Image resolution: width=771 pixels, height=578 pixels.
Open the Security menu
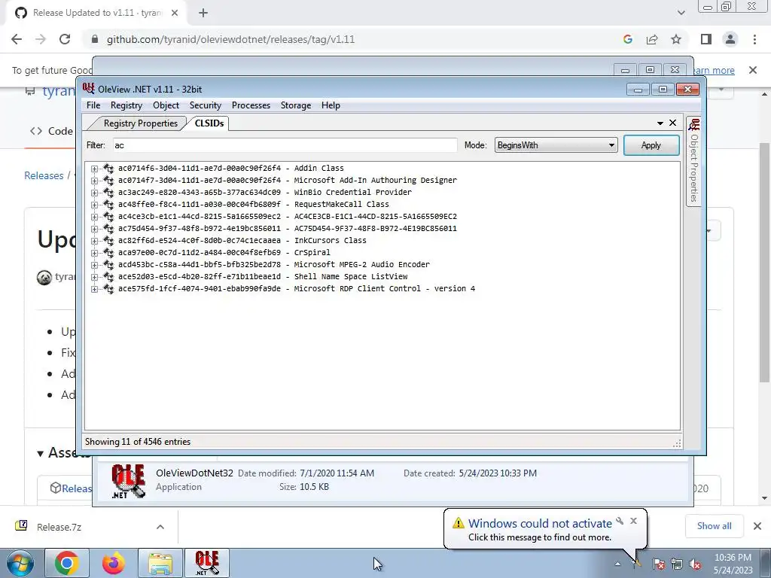click(206, 105)
